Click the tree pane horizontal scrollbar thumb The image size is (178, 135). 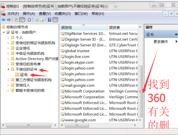(x=28, y=125)
